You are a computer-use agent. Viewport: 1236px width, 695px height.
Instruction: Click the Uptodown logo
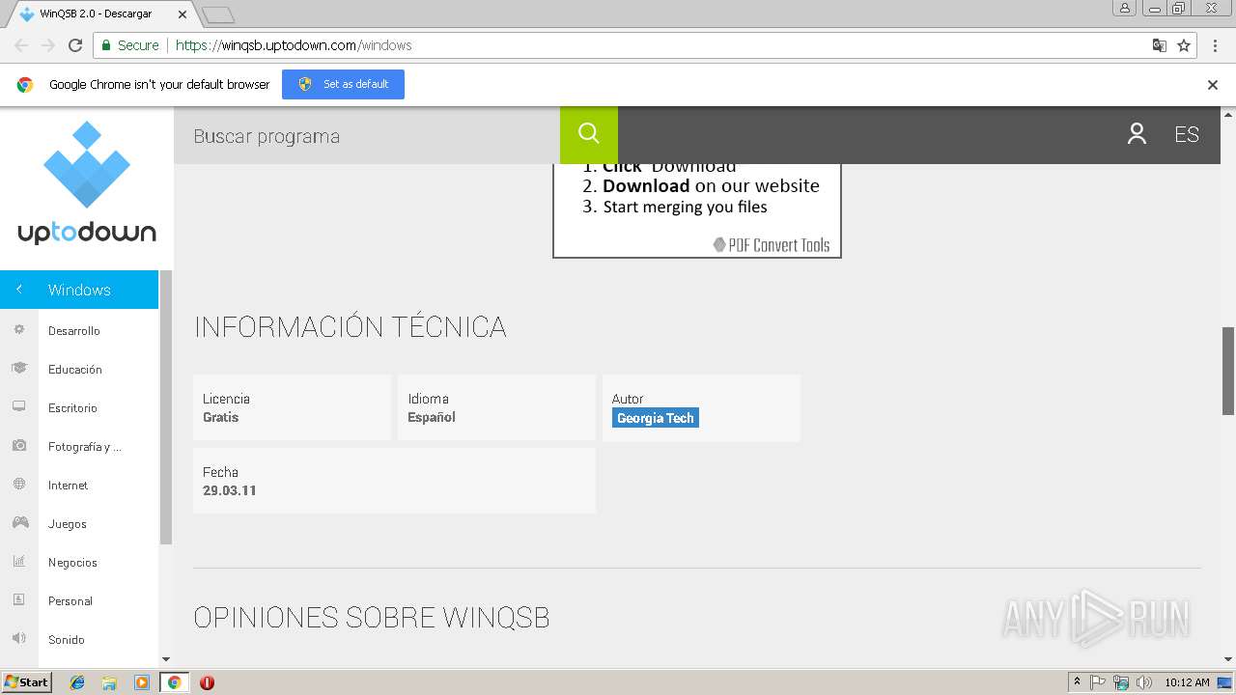[87, 182]
